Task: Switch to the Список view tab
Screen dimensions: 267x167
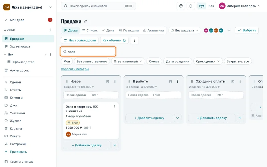Action: pos(90,30)
